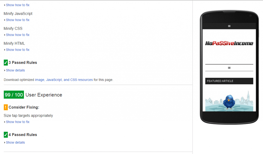
Task: Click the lower hamburger icon in the mobile preview
Action: coord(229,68)
